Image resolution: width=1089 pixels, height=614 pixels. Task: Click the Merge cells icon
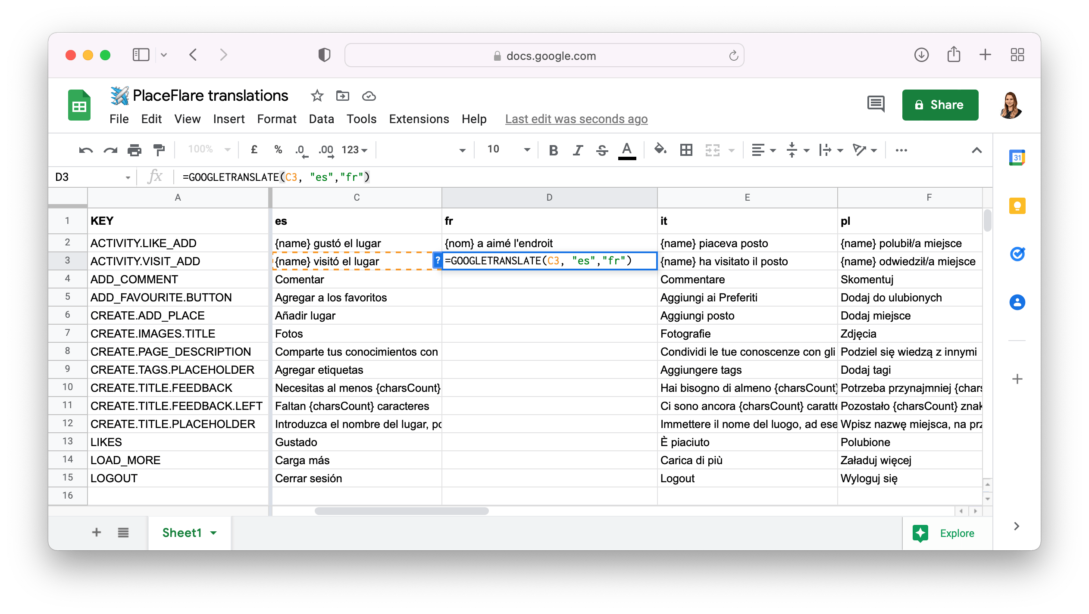point(713,150)
